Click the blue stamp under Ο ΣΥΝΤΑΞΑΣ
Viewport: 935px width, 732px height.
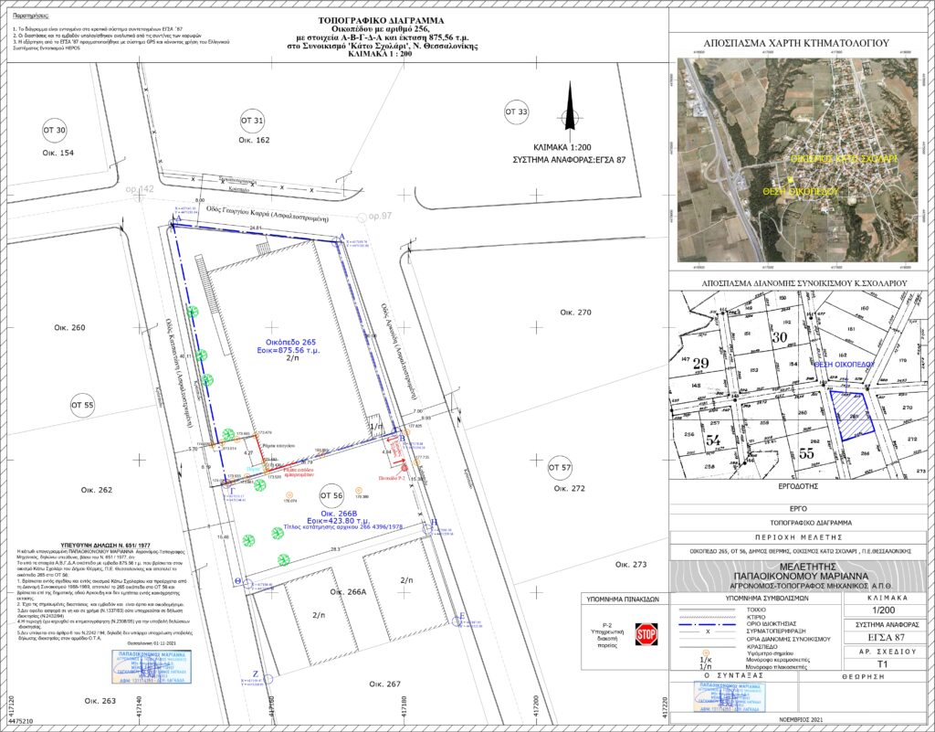730,696
